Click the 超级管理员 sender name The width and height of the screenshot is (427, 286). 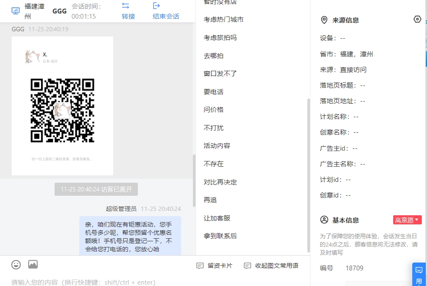click(x=121, y=209)
